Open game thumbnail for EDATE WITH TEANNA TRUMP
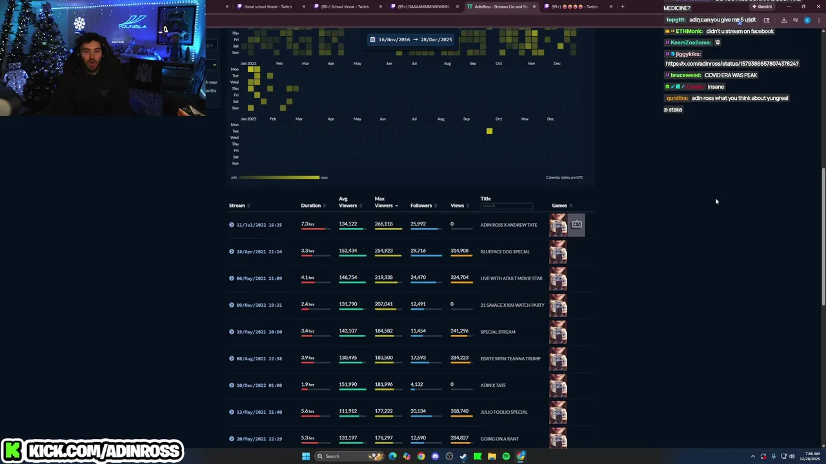 (x=558, y=358)
